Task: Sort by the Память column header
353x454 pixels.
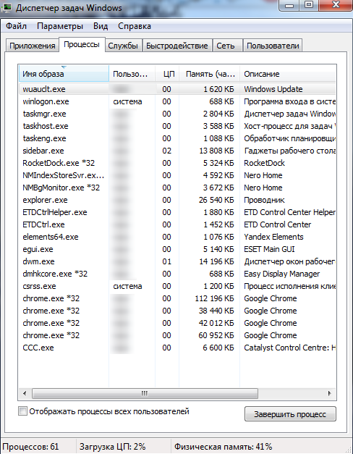Action: tap(210, 74)
